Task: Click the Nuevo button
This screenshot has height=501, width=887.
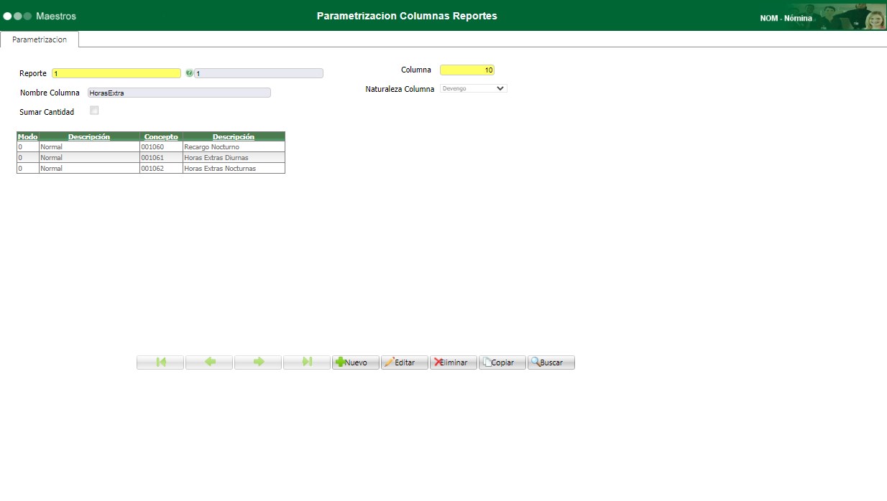Action: point(356,362)
